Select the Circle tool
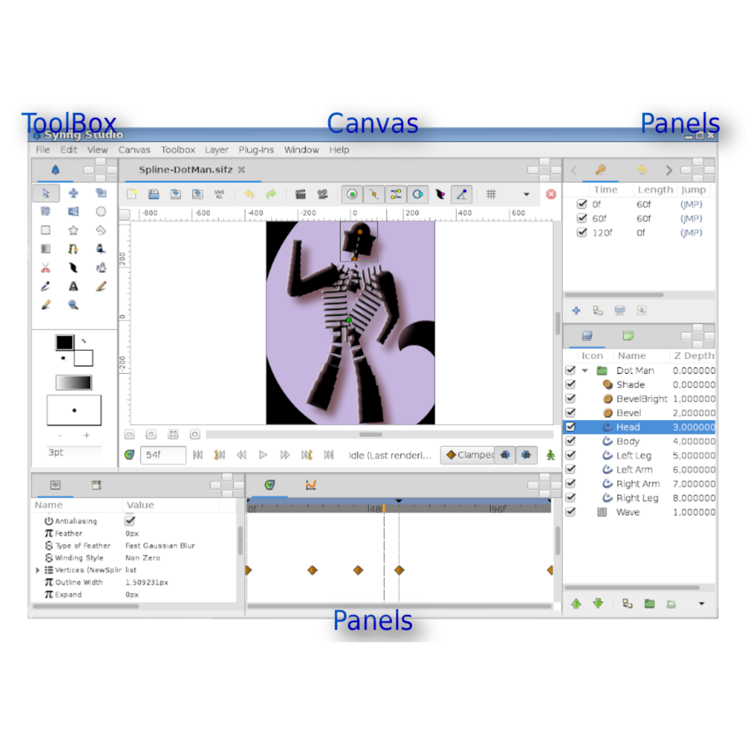This screenshot has height=746, width=746. click(x=101, y=212)
